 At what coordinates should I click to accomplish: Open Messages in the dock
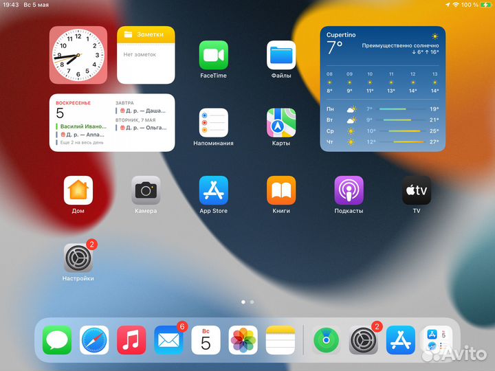click(x=57, y=340)
